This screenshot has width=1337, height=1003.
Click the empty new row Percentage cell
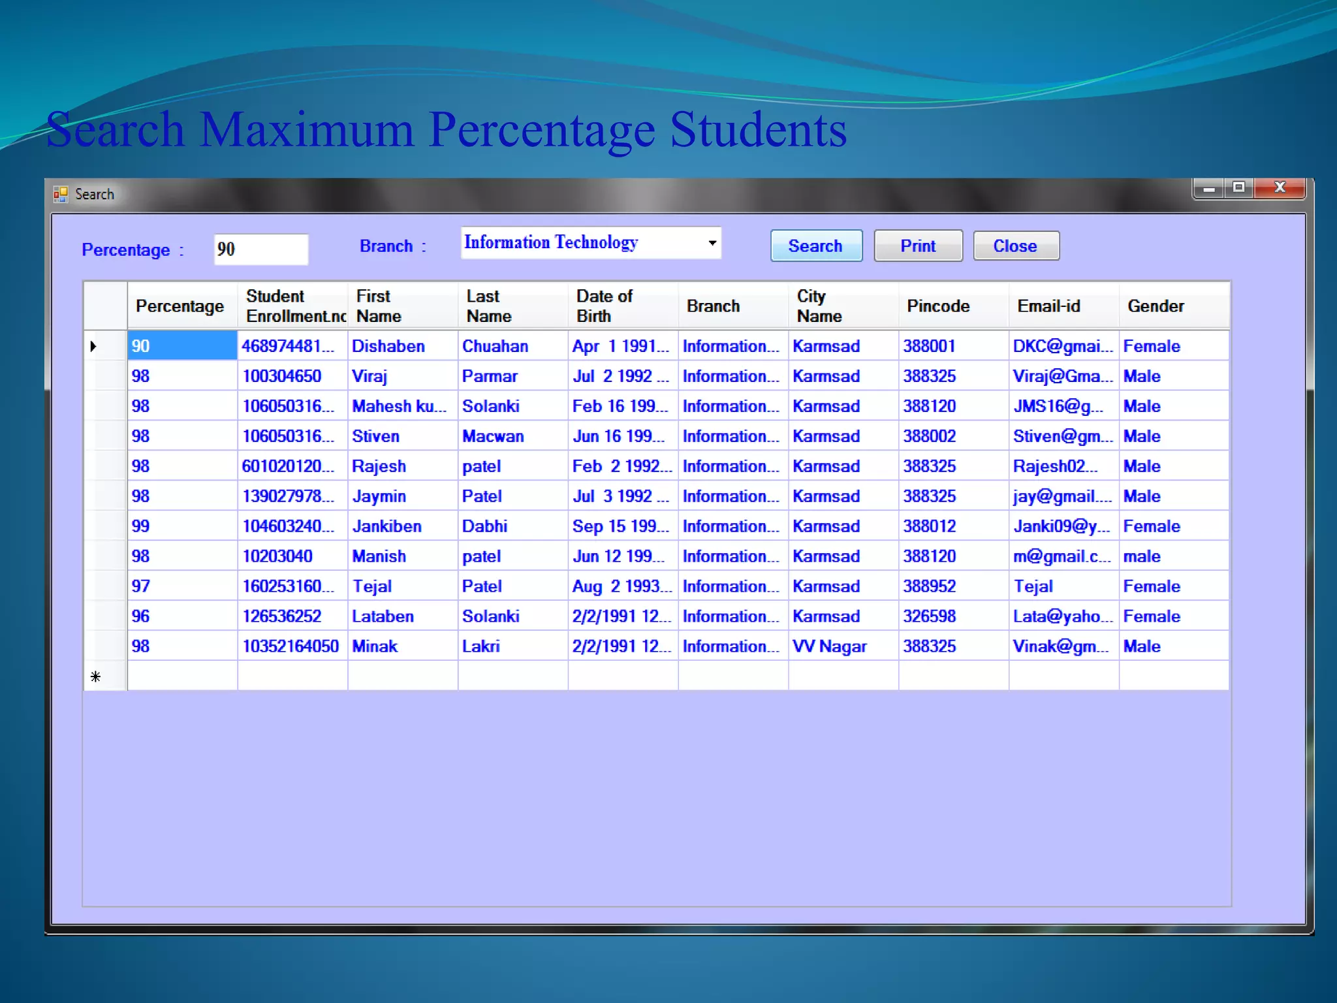coord(182,676)
